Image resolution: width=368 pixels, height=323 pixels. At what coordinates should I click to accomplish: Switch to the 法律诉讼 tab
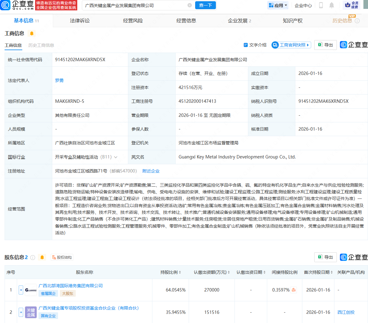pyautogui.click(x=80, y=20)
